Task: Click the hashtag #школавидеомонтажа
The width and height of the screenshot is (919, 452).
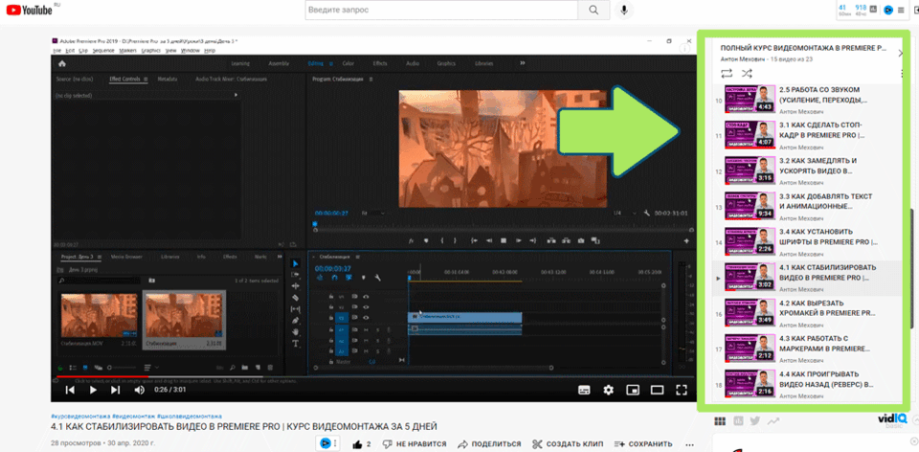Action: (x=190, y=416)
